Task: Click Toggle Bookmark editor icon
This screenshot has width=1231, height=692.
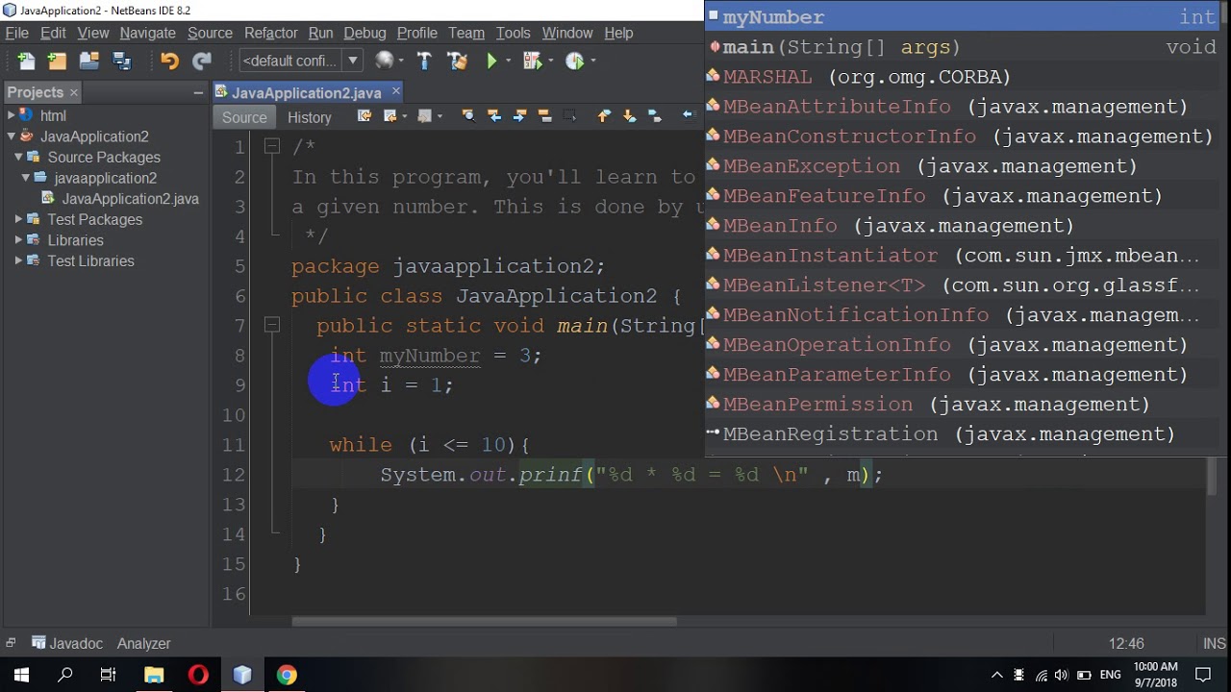Action: 655,116
